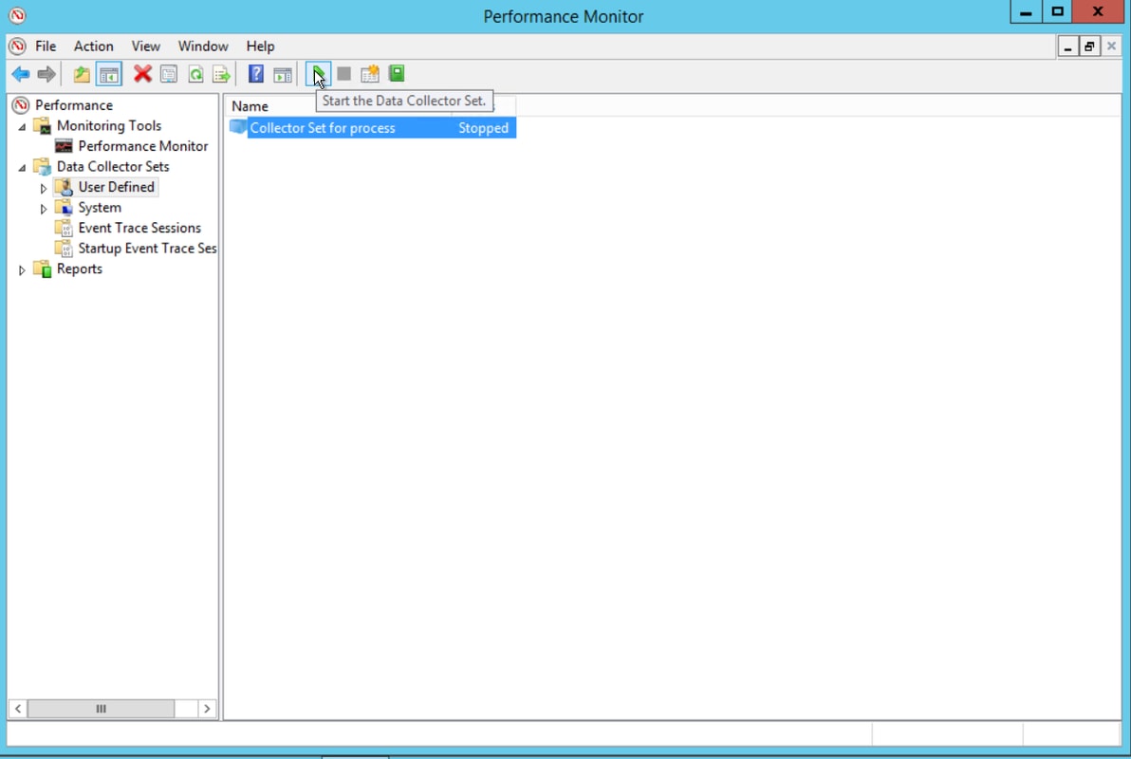
Task: Click right arrow of tree horizontal scrollbar
Action: 207,709
